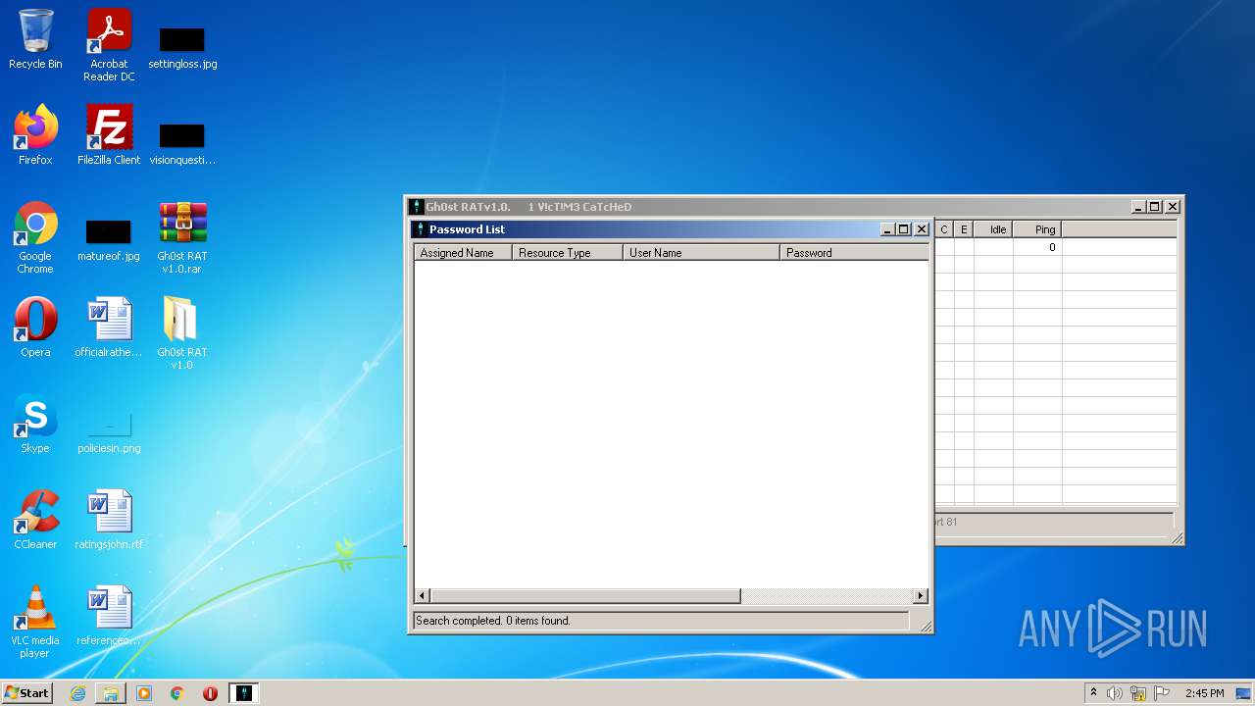Sort by Resource Type column

(x=567, y=252)
